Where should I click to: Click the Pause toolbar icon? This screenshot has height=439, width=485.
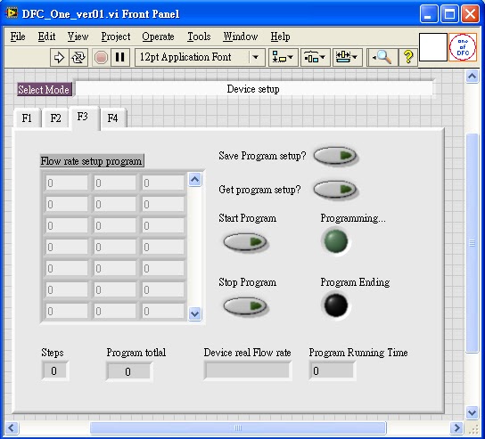tap(120, 58)
